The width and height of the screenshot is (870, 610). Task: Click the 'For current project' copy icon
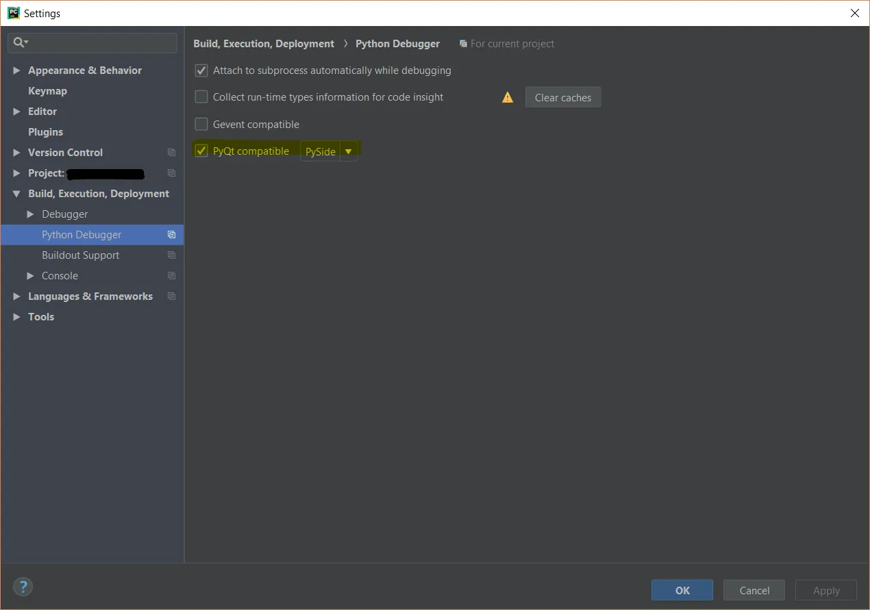click(x=463, y=44)
